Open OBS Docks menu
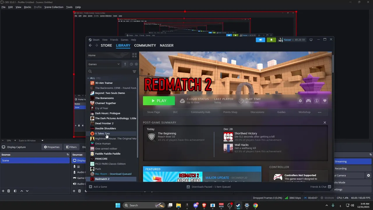Image resolution: width=373 pixels, height=210 pixels. (x=27, y=7)
